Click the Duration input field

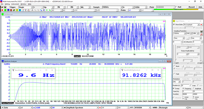(184, 85)
